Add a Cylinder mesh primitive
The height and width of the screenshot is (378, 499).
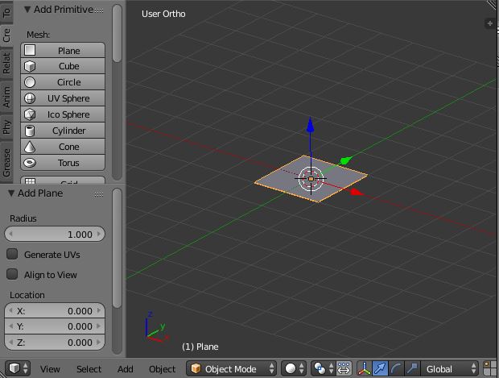coord(63,131)
